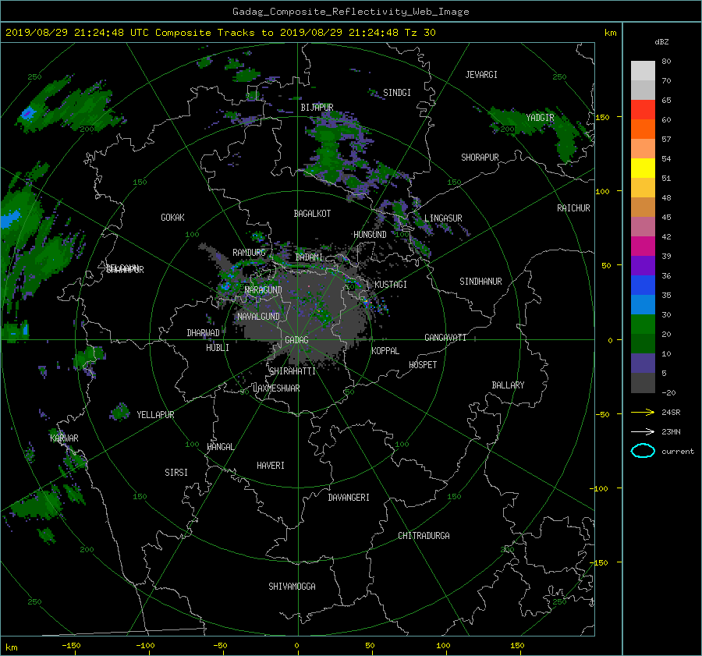Image resolution: width=702 pixels, height=656 pixels.
Task: Click the cyan 'current' ellipse legend icon
Action: (x=643, y=451)
